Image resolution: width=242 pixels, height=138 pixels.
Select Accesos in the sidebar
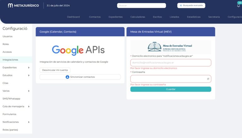click(x=7, y=52)
